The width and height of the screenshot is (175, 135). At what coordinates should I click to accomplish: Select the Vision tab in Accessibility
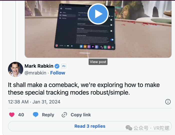click(x=63, y=12)
